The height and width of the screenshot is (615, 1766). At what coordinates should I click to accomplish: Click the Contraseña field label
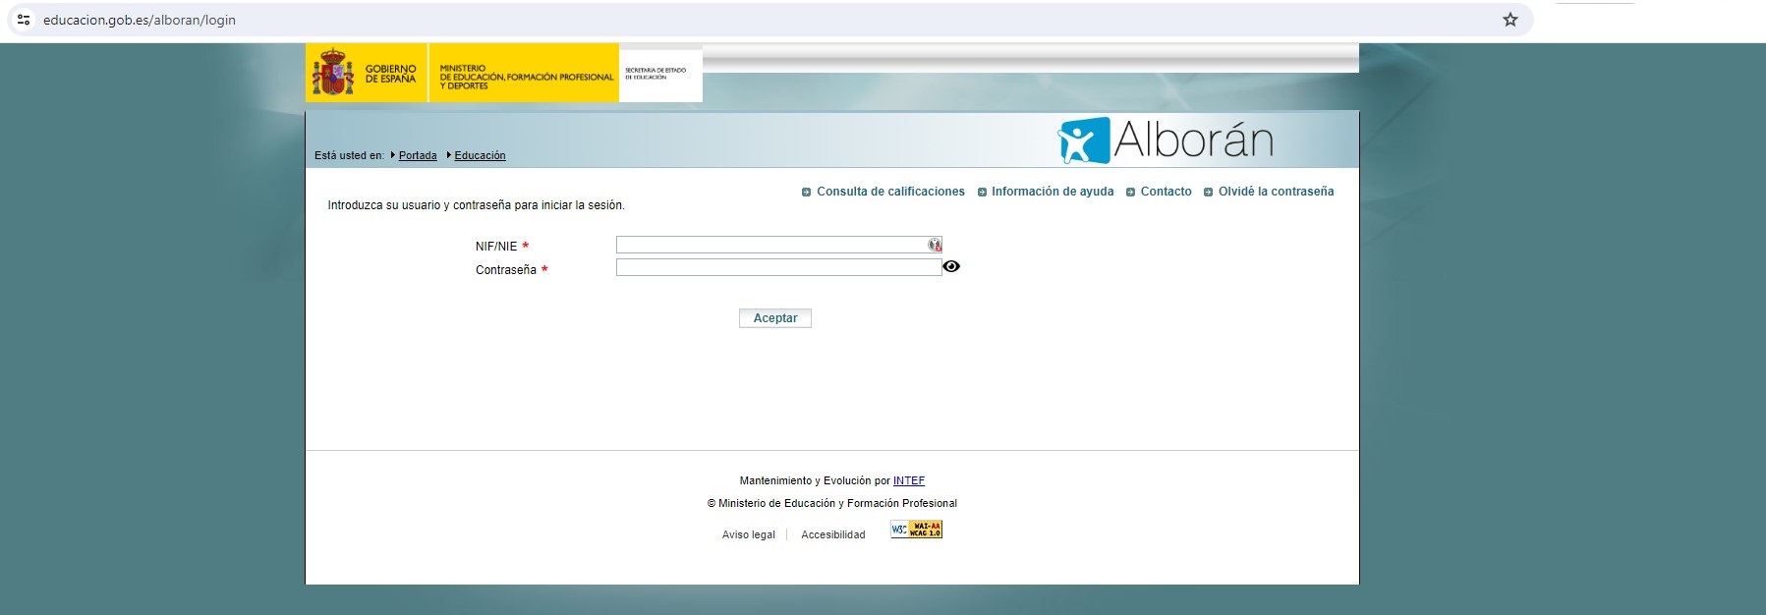tap(506, 270)
